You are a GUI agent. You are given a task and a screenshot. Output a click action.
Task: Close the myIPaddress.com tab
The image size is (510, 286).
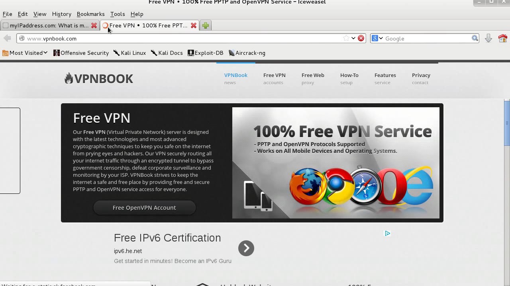click(x=94, y=25)
